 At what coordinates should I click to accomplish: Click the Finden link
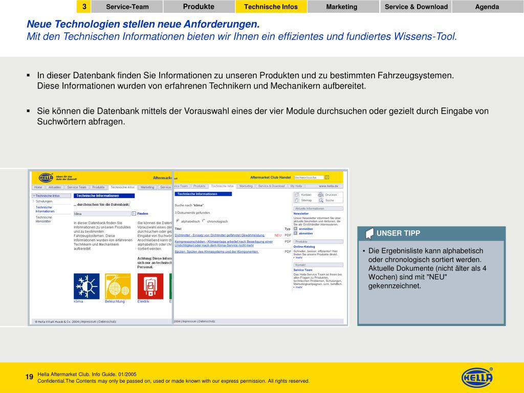[x=143, y=213]
